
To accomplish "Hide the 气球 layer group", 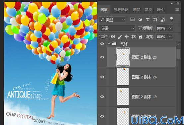I will coord(102,44).
